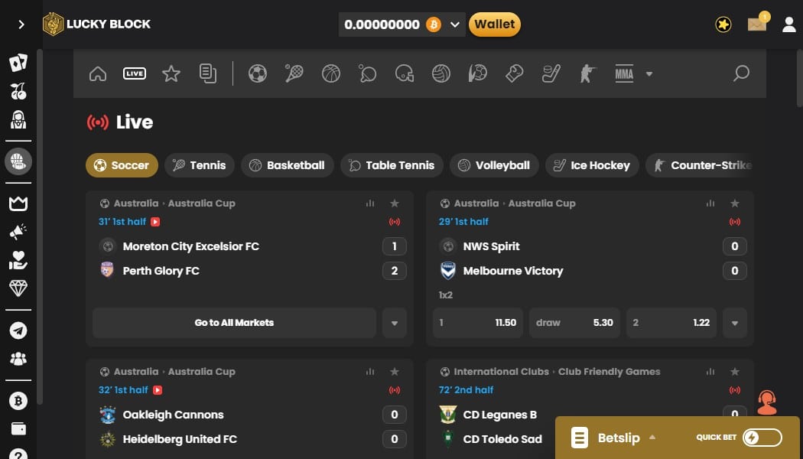Bet on Melbourne Victory win at 1.22
This screenshot has height=459, width=803.
671,323
